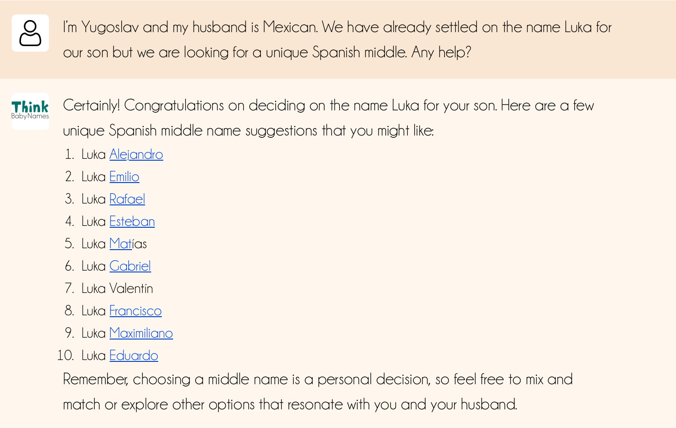
Task: Click the user profile avatar icon
Action: pyautogui.click(x=30, y=33)
